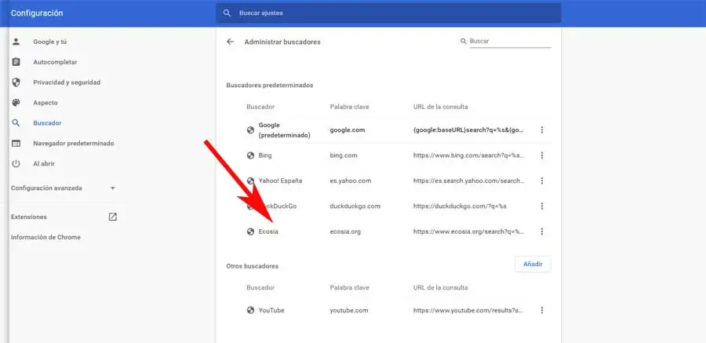Focus the Buscar ajustes search field

click(x=388, y=13)
